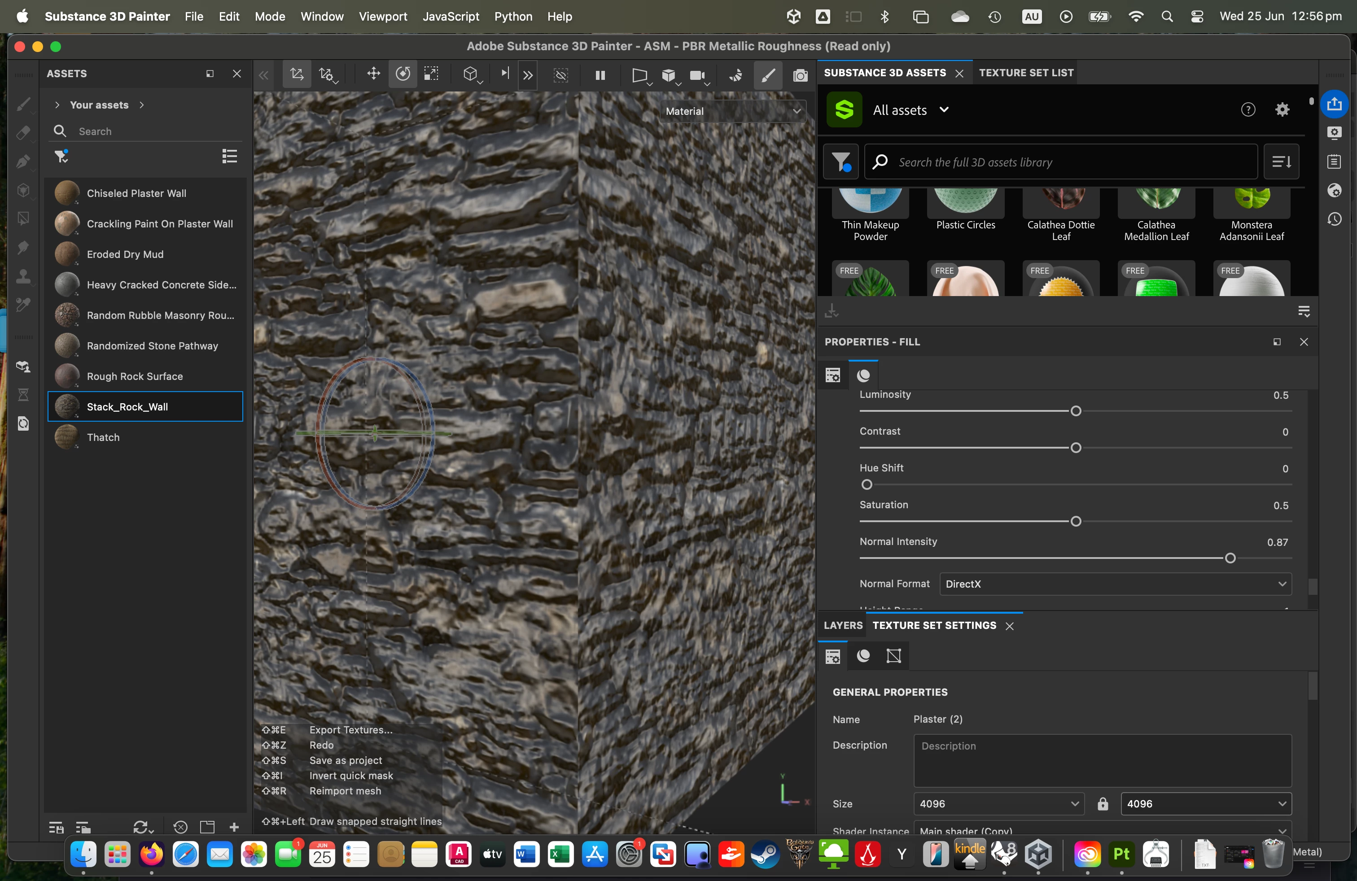Activate the rotate manipulator tool
Viewport: 1357px width, 881px height.
pos(403,74)
